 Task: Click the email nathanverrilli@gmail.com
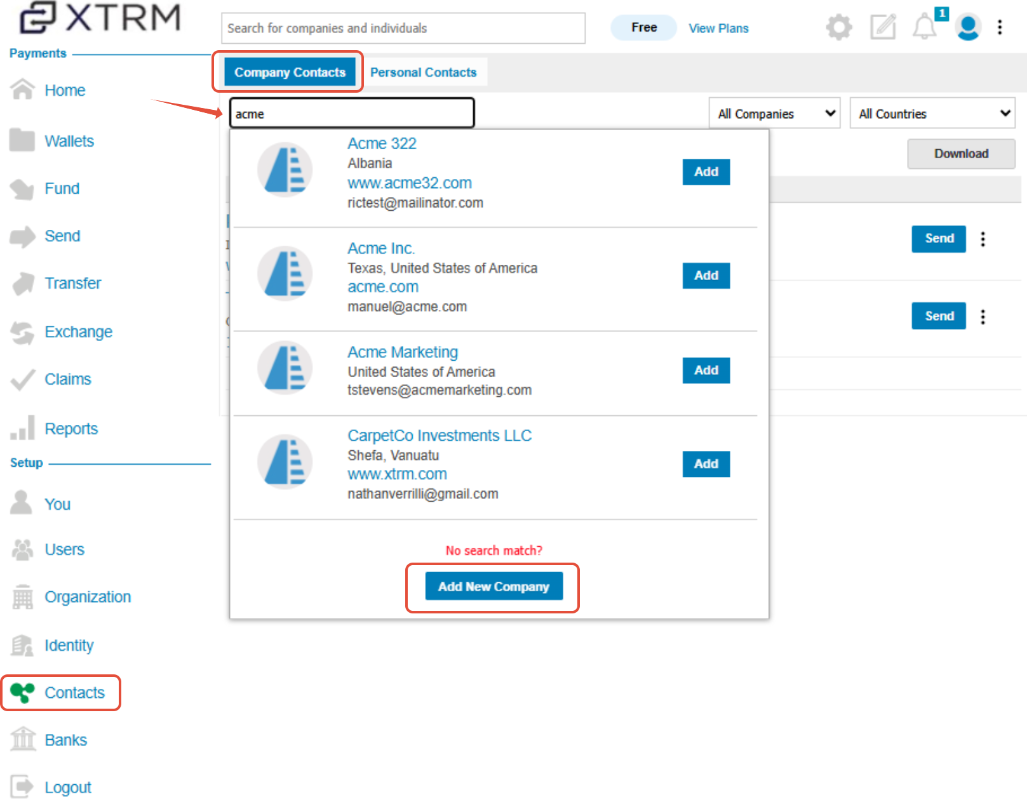coord(423,494)
